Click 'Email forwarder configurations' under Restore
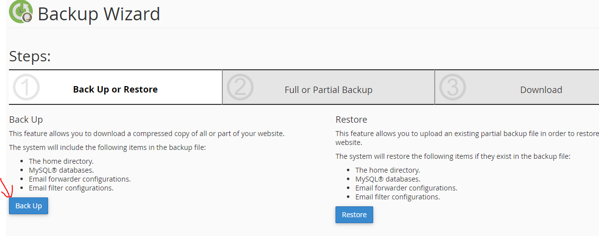 click(x=406, y=188)
